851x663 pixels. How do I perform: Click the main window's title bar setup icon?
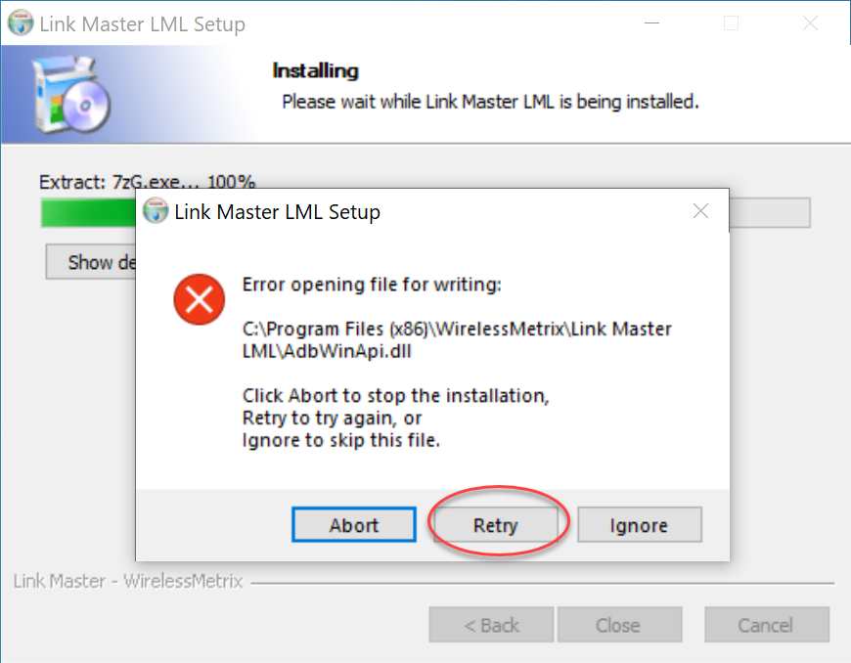(x=21, y=22)
